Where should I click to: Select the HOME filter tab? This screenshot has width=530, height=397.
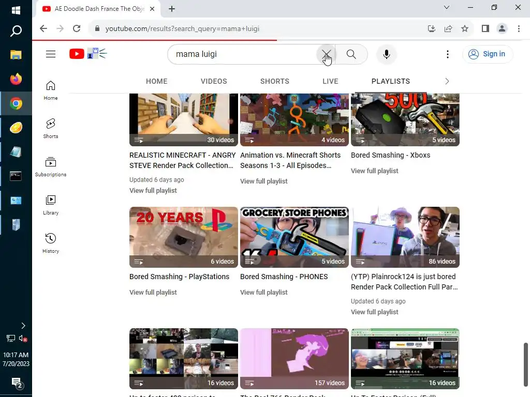tap(156, 81)
